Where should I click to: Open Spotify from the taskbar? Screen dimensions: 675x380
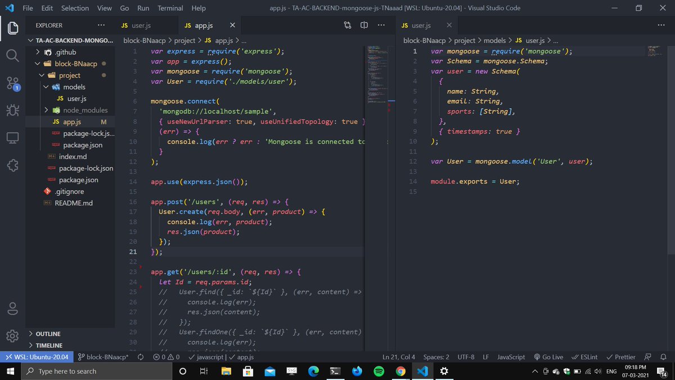point(379,372)
